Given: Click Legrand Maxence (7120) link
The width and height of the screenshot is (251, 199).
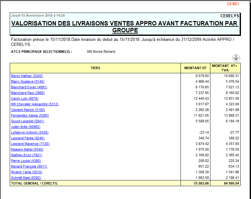Looking at the screenshot, I should pyautogui.click(x=30, y=144).
